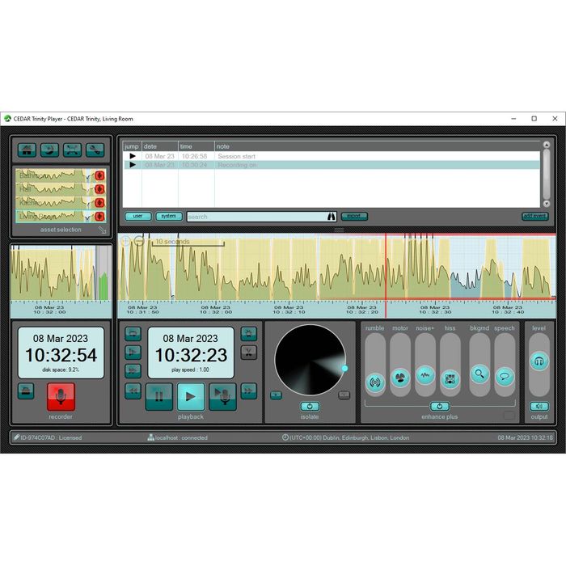
Task: Toggle Bathroom asset record indicator
Action: point(100,175)
